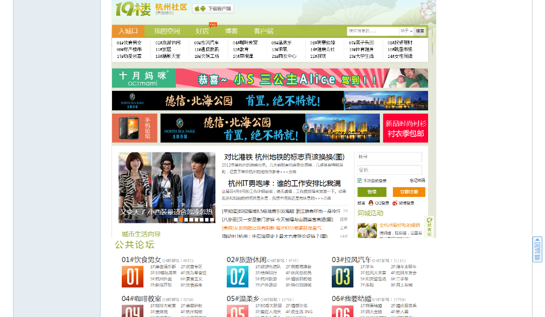The width and height of the screenshot is (545, 317).
Task: Open sub-board 1F:90后大联盟
Action: click(x=268, y=306)
